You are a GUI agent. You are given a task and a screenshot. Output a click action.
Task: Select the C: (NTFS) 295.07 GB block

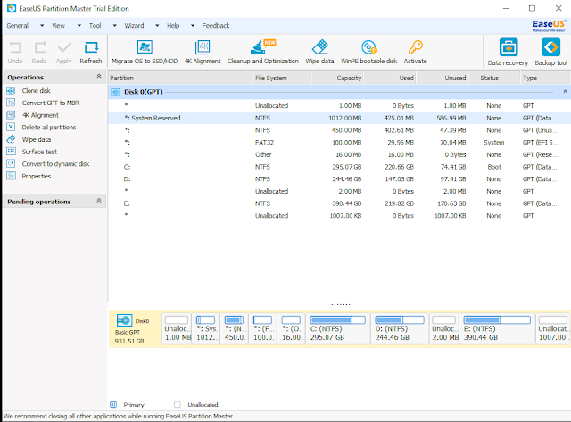tap(338, 328)
